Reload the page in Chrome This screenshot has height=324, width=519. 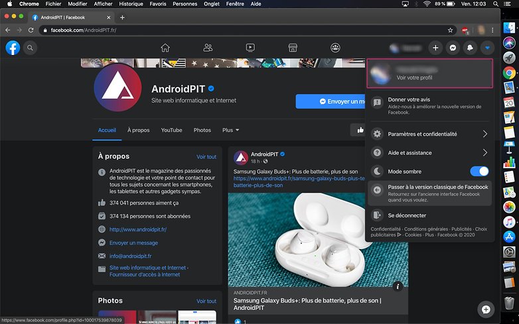tap(31, 30)
